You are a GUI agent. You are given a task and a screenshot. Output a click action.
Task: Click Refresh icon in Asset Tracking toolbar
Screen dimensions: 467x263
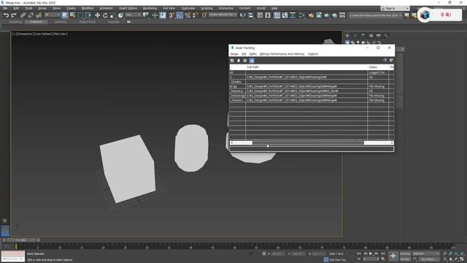(232, 61)
